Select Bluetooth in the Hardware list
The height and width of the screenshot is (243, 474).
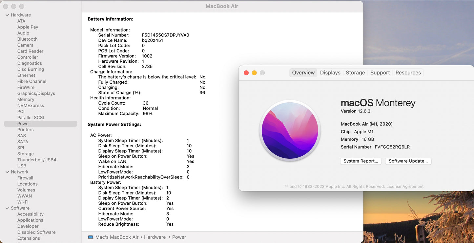coord(27,39)
